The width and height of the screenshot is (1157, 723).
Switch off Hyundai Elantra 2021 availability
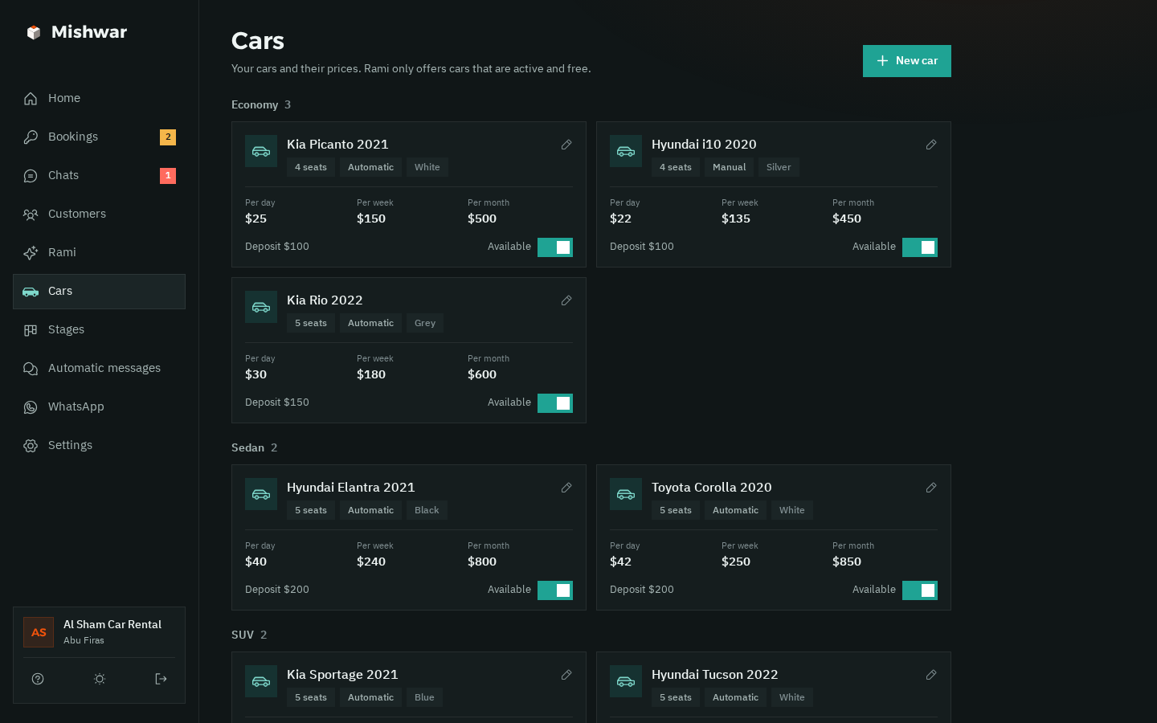[x=555, y=590]
